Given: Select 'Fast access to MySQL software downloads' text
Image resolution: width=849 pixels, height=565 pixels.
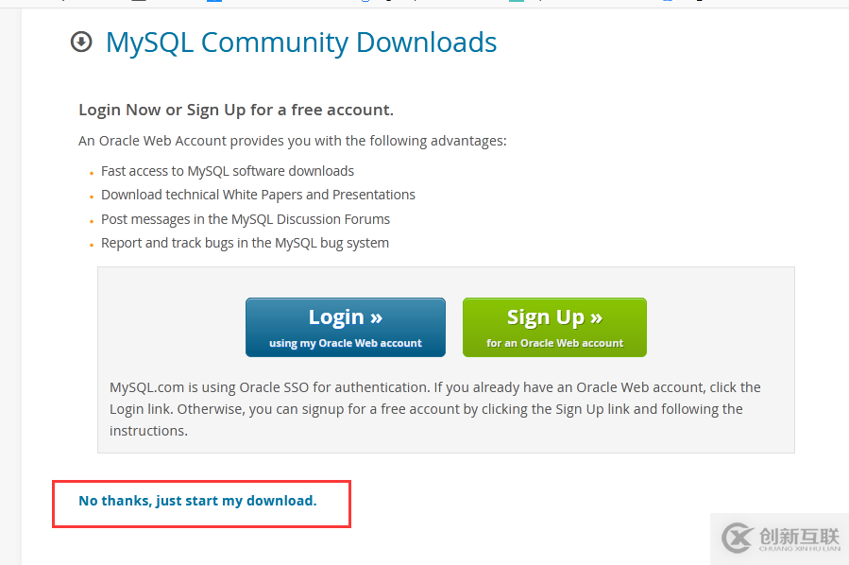Looking at the screenshot, I should pos(228,171).
